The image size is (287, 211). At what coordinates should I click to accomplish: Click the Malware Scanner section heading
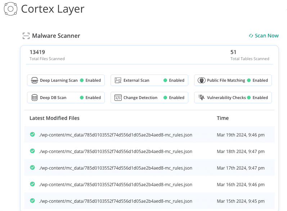point(56,36)
